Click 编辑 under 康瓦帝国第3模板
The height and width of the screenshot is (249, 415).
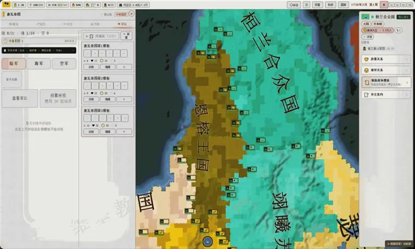[x=108, y=132]
